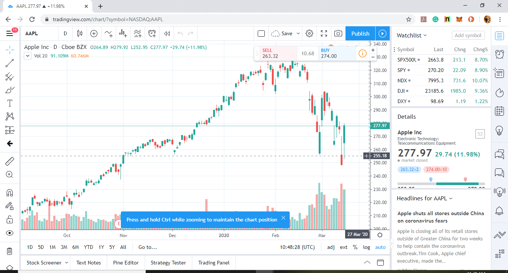
Task: Open the Alerts clock icon in right sidebar
Action: tap(499, 54)
